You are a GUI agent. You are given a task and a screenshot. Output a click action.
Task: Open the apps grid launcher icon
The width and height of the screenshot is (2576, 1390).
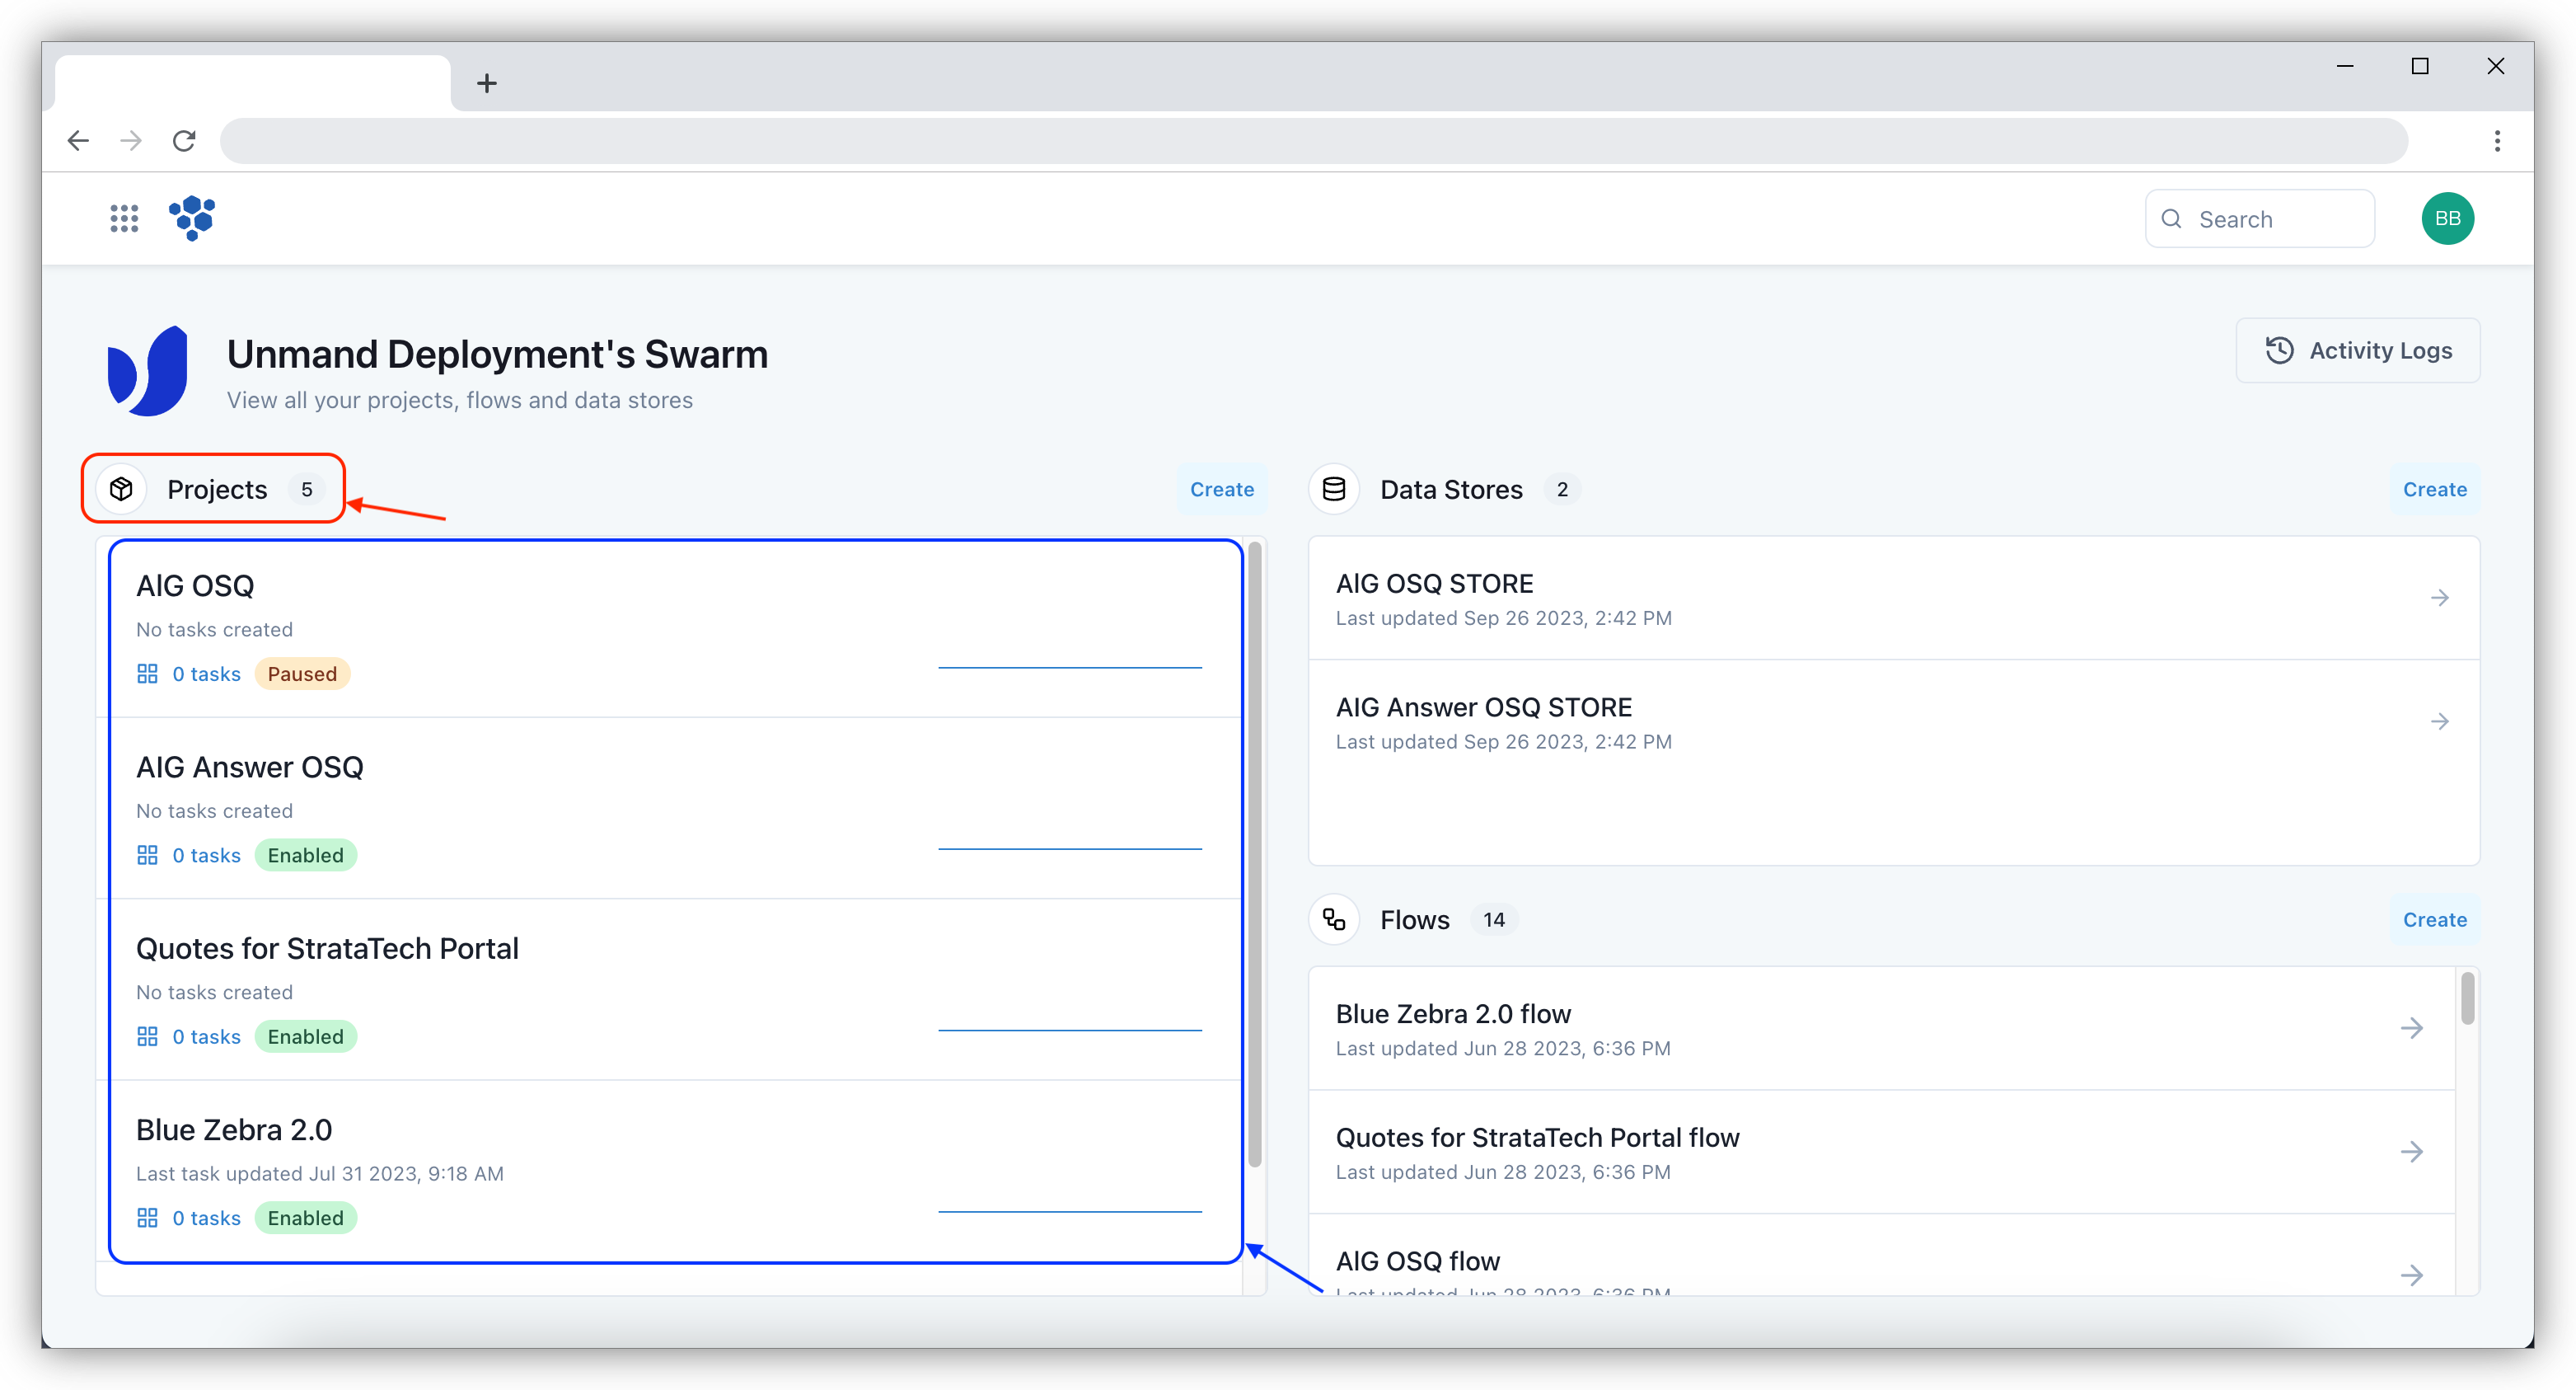[124, 218]
